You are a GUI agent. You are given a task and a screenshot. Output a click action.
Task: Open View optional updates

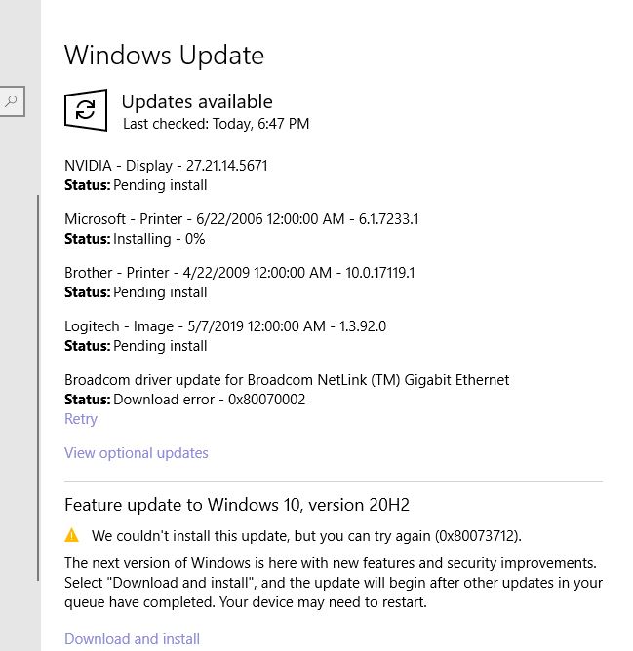[x=137, y=453]
